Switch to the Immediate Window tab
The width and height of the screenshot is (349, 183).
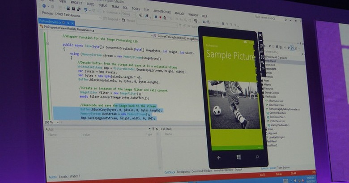(223, 170)
